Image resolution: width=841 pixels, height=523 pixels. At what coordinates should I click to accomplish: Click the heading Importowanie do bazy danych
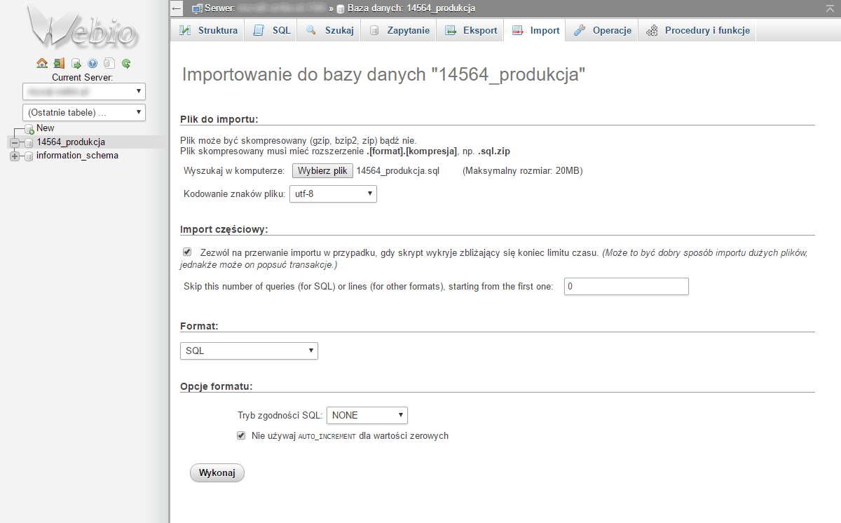click(384, 75)
